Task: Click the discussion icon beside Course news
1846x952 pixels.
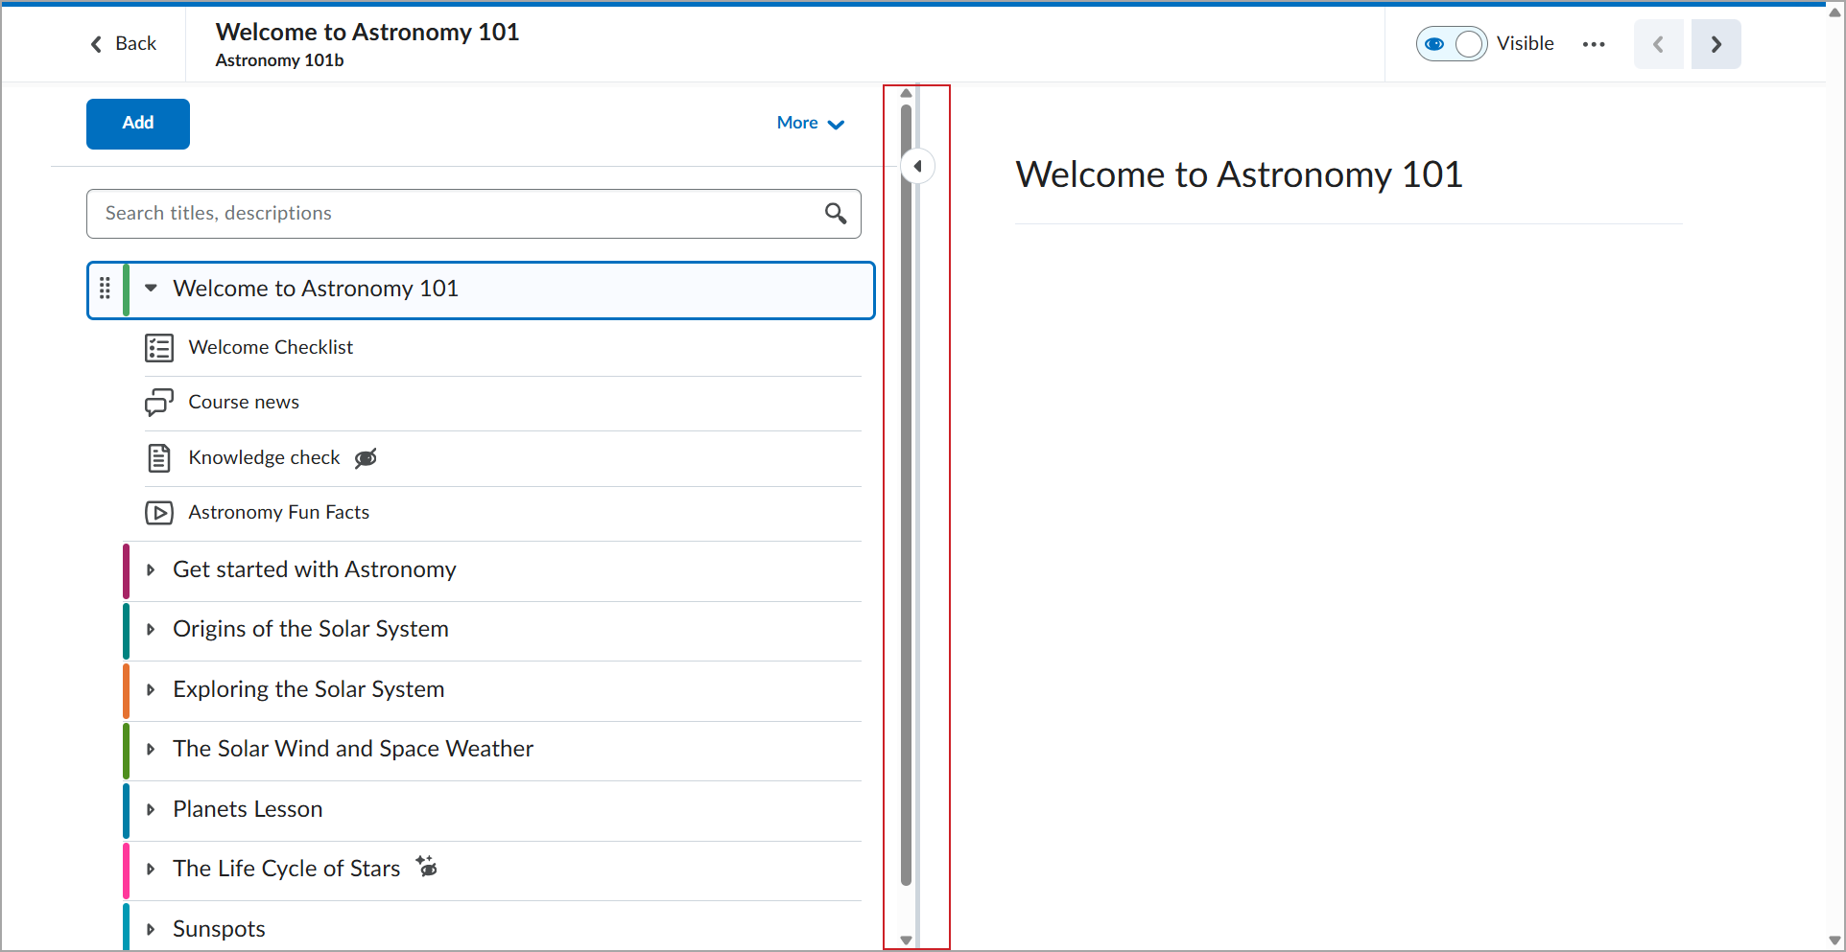Action: pyautogui.click(x=159, y=403)
